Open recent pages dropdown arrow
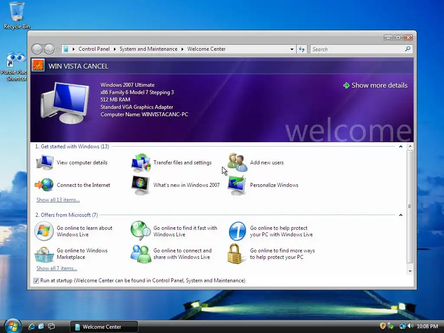This screenshot has height=333, width=444. point(58,49)
